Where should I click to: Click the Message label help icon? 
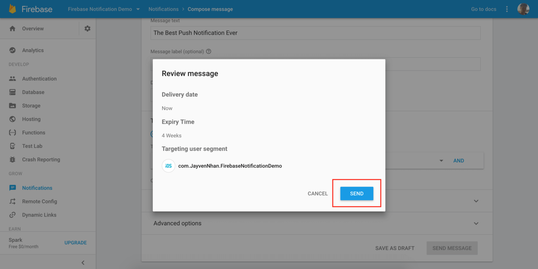[x=208, y=51]
